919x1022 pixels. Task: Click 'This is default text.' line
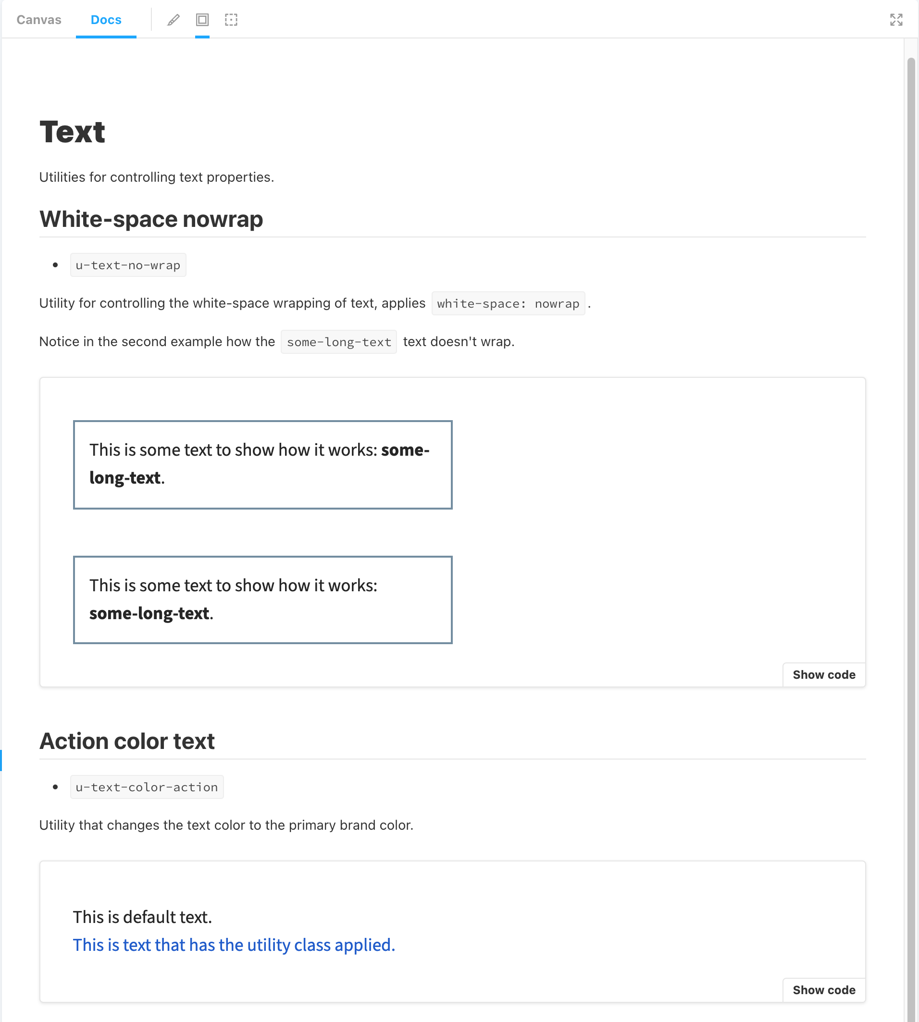coord(142,917)
